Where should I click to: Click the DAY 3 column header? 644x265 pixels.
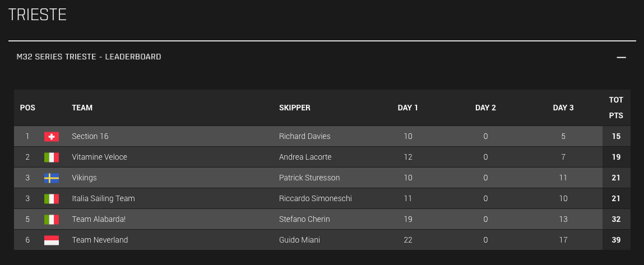point(563,108)
